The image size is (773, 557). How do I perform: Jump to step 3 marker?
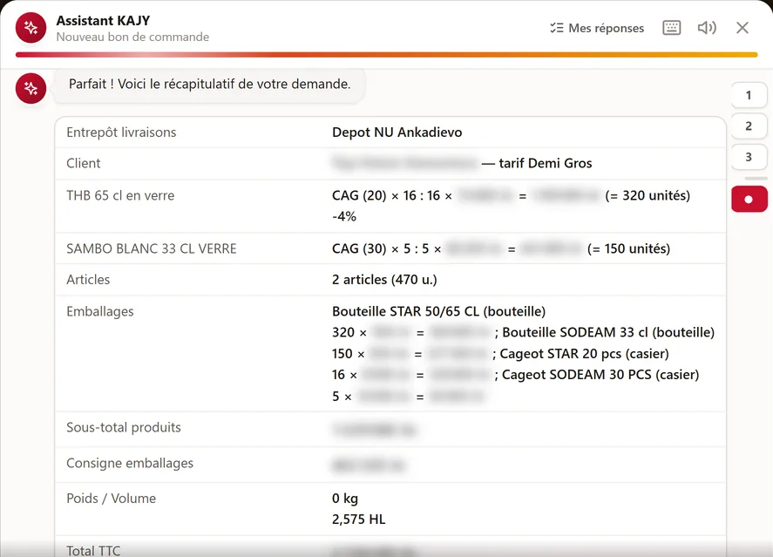[x=749, y=157]
